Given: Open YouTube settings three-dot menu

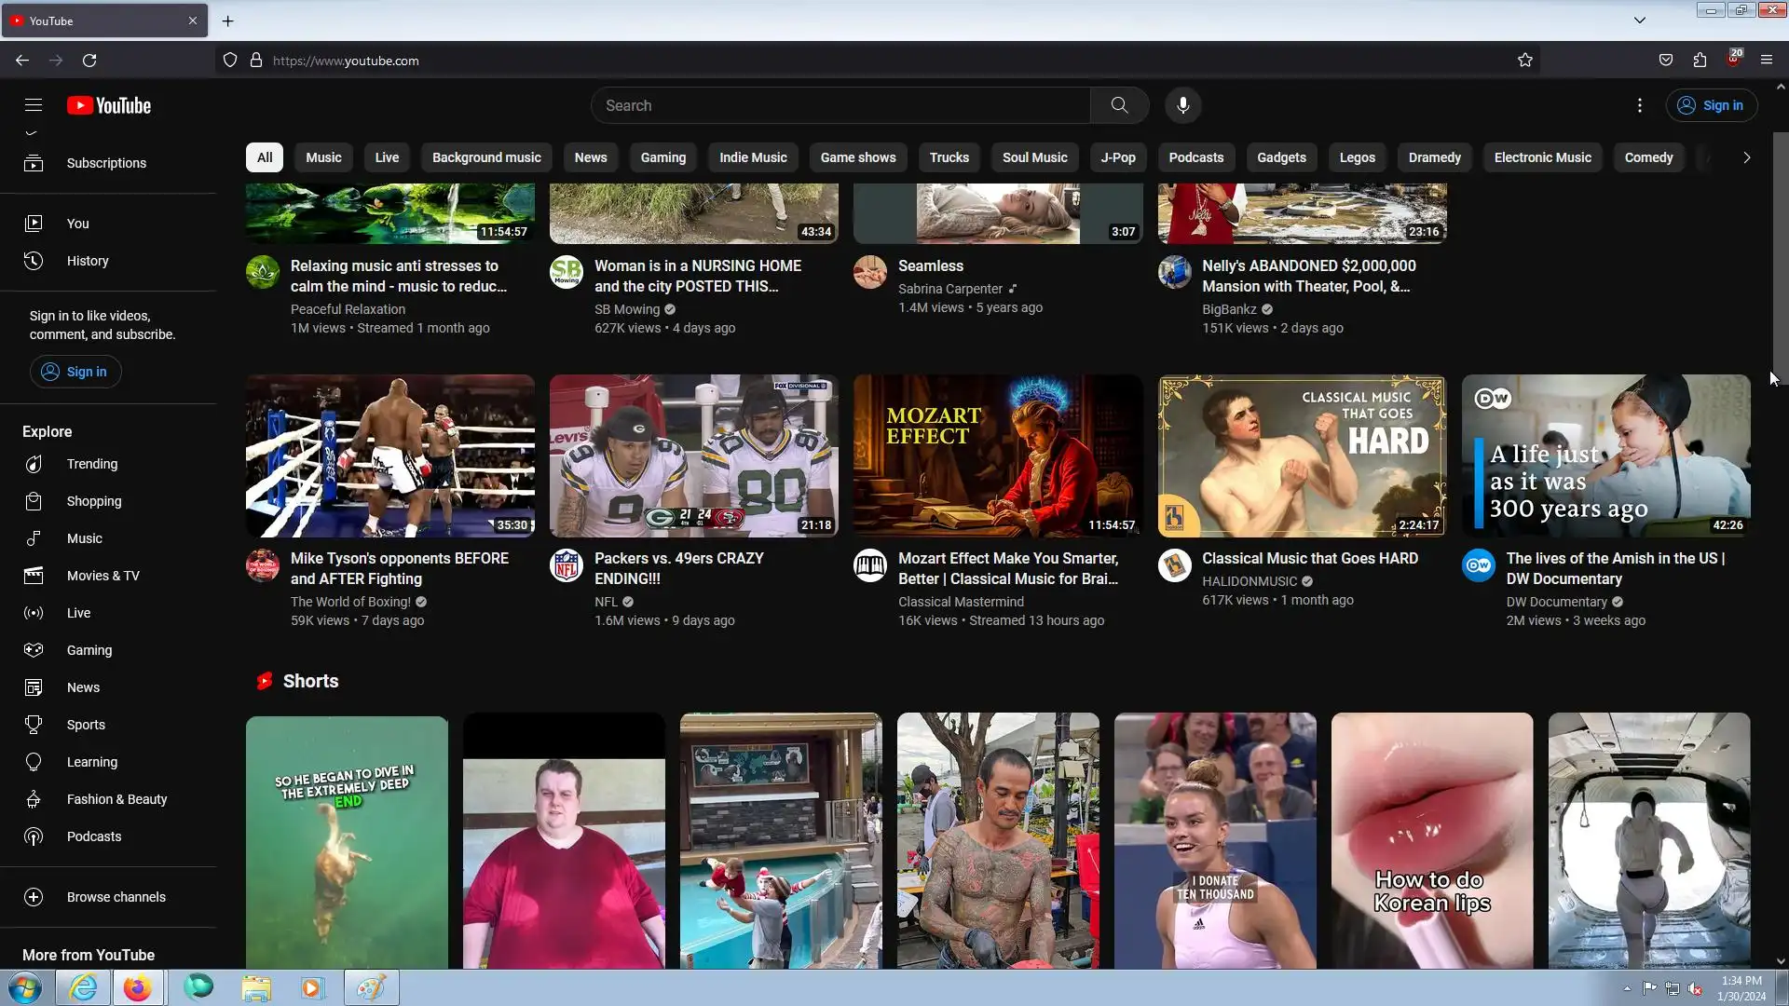Looking at the screenshot, I should tap(1640, 105).
